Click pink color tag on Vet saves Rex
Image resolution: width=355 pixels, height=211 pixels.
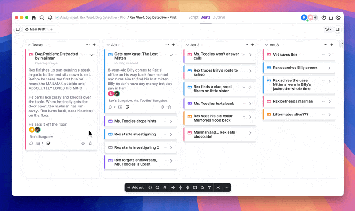[x=268, y=55]
